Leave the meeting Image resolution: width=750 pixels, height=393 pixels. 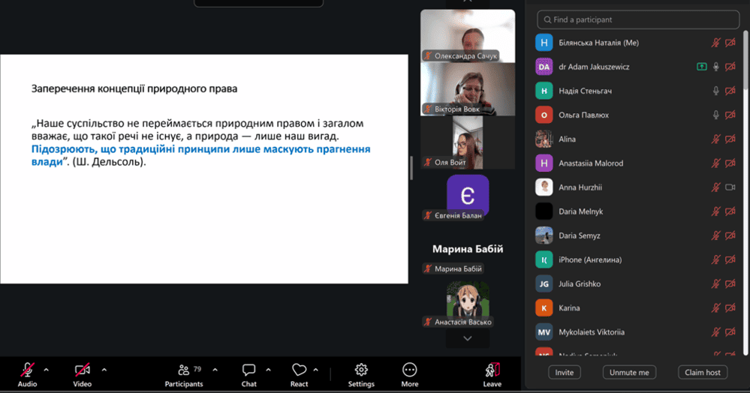[x=492, y=370]
